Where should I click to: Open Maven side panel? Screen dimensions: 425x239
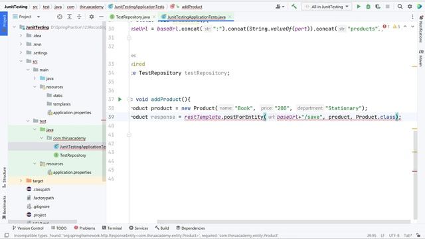[x=421, y=58]
